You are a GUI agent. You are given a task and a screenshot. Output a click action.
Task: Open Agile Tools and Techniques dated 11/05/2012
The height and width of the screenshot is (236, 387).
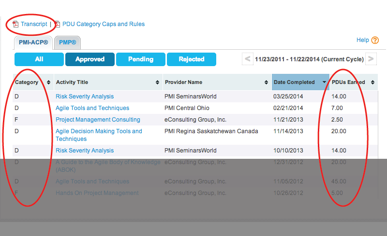point(92,181)
